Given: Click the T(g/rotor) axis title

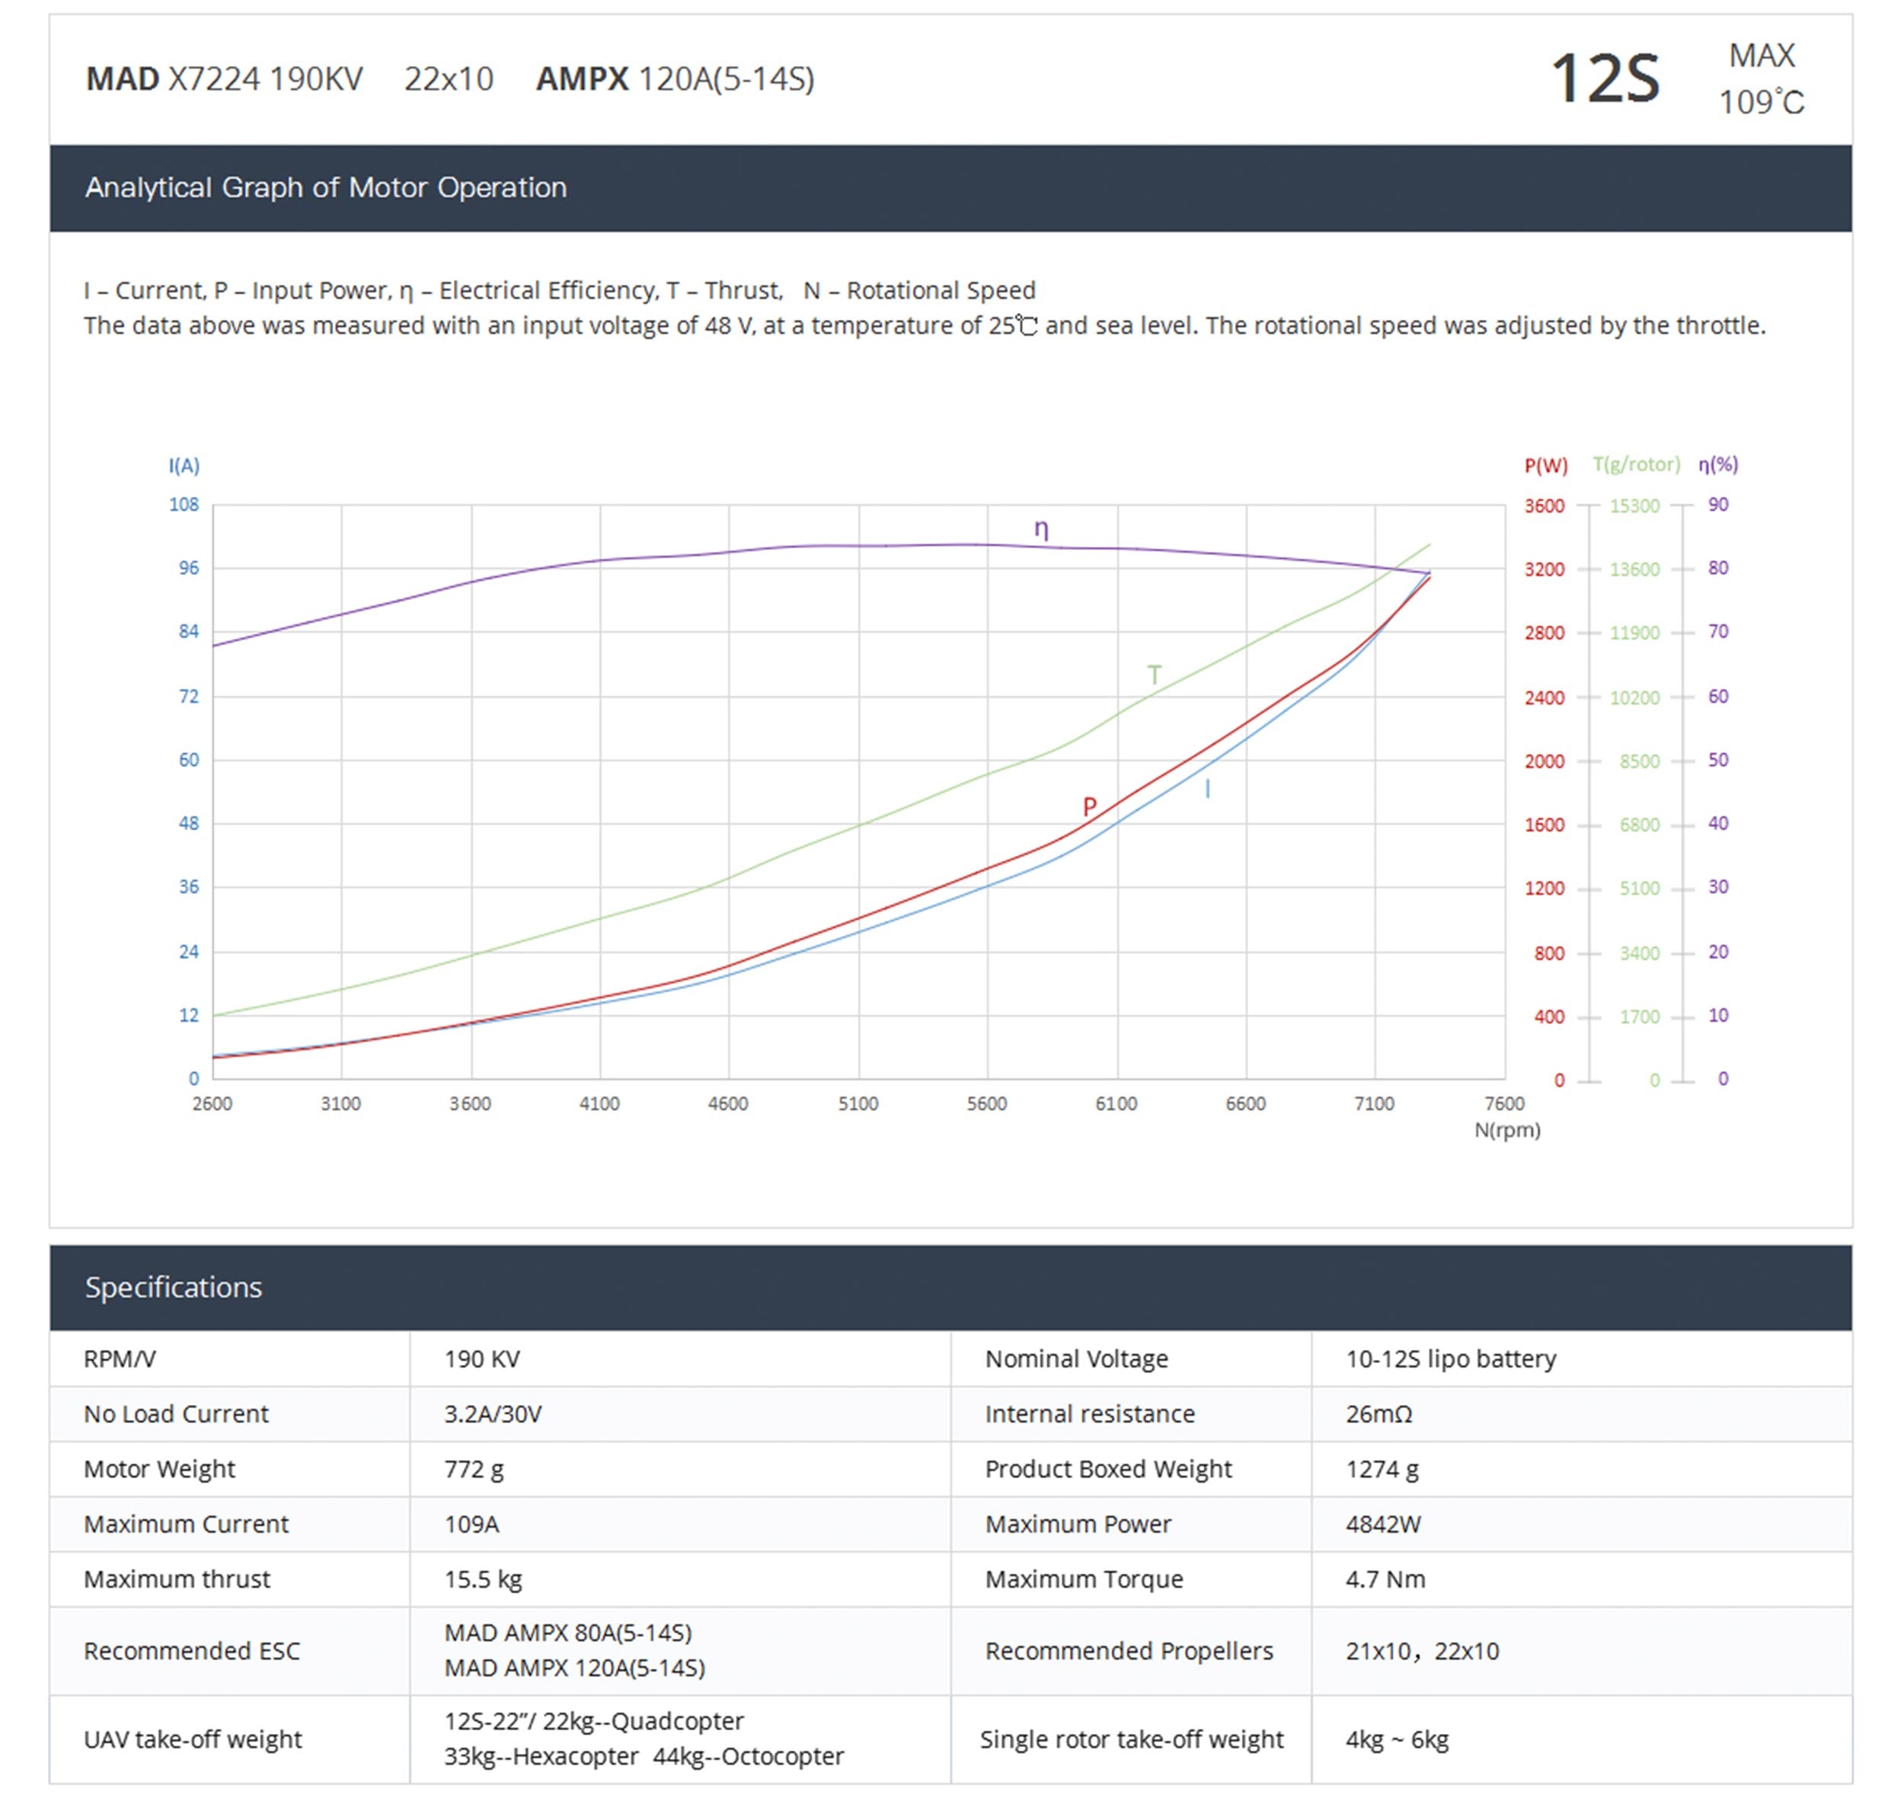Looking at the screenshot, I should point(1636,464).
